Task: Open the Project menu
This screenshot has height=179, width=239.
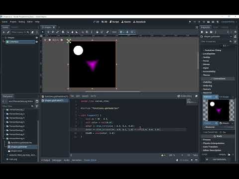Action: point(13,22)
